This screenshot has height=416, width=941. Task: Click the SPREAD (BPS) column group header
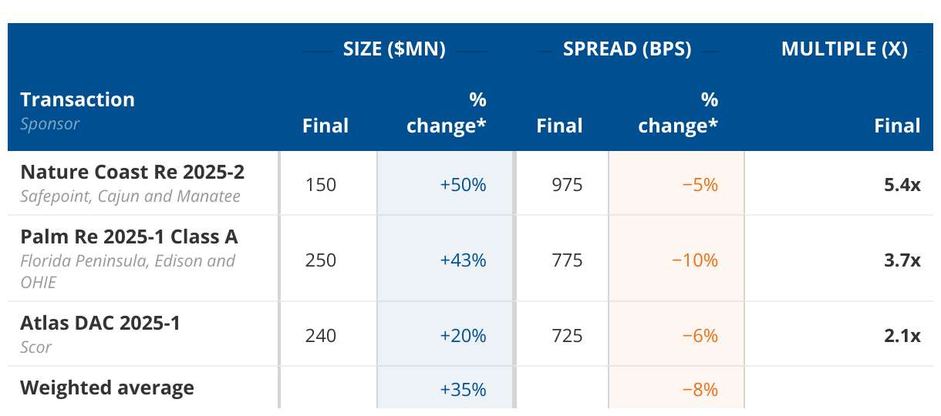[x=626, y=49]
